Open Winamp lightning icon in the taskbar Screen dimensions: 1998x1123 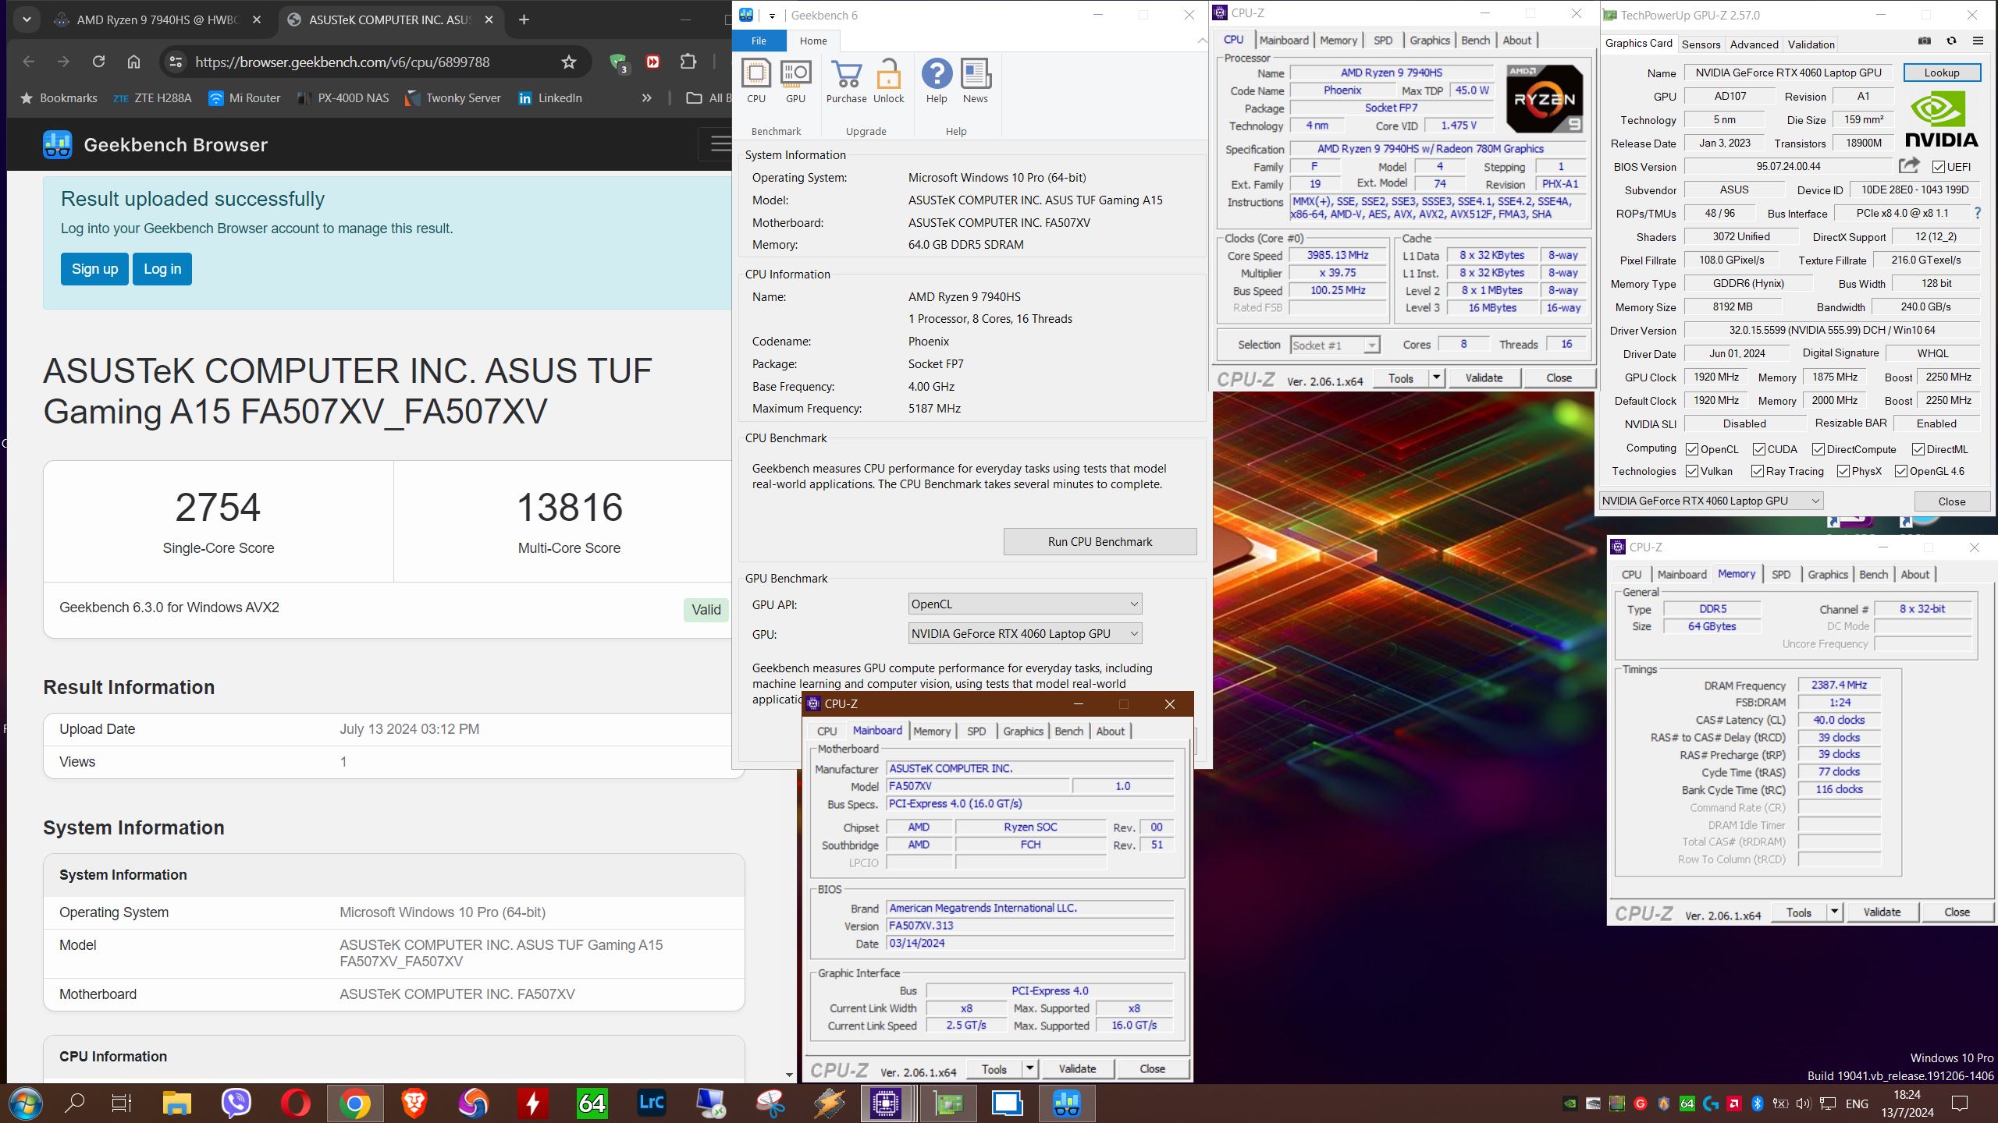pyautogui.click(x=829, y=1103)
